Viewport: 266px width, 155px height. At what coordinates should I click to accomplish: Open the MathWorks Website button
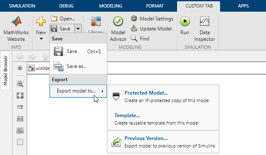(x=16, y=29)
